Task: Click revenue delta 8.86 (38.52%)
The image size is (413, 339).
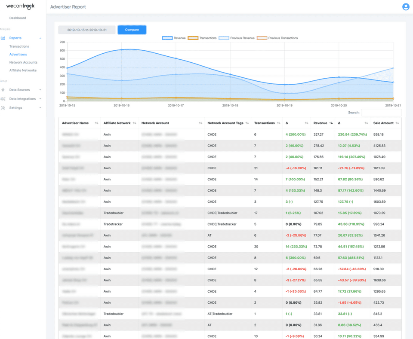Action: (349, 325)
